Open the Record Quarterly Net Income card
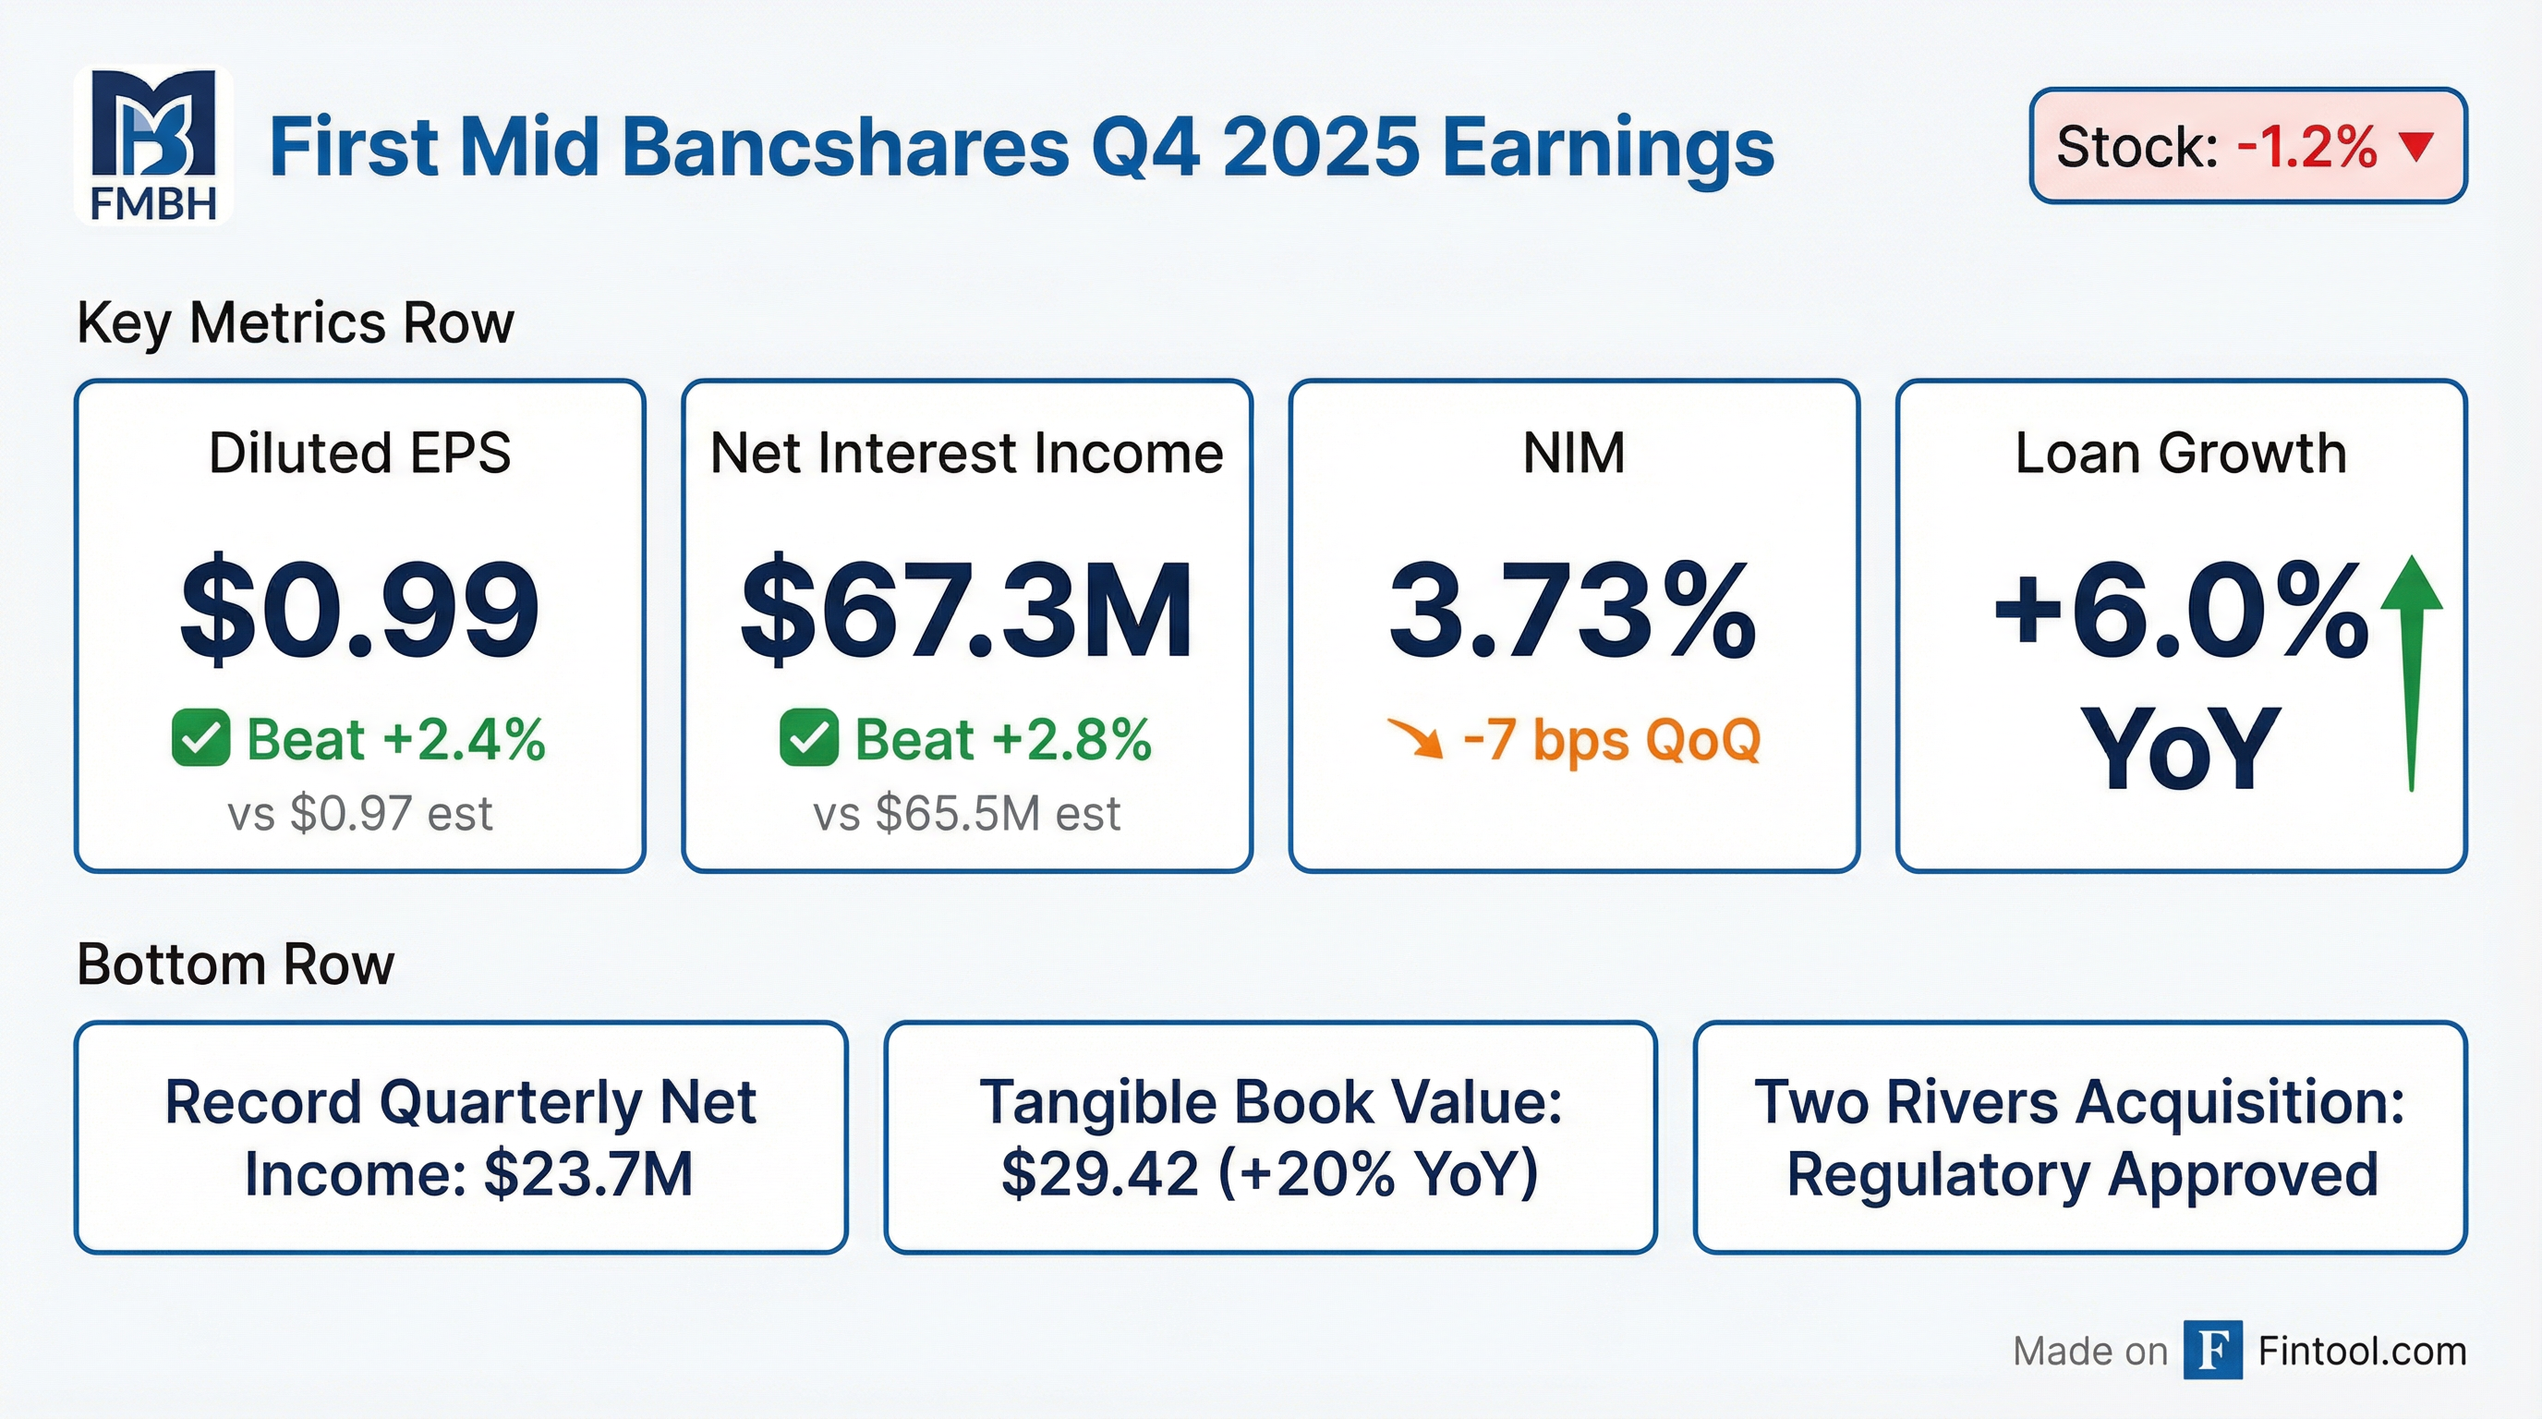The height and width of the screenshot is (1419, 2542). [x=461, y=1138]
